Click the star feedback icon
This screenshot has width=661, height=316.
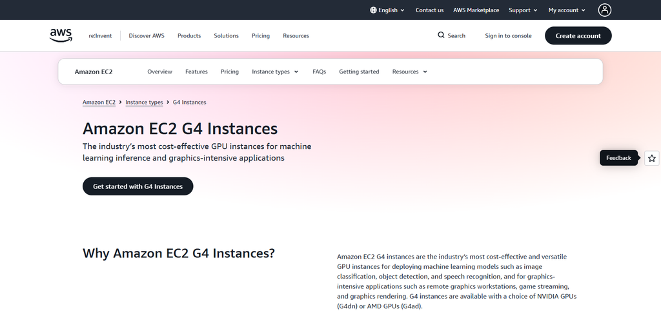pos(652,159)
